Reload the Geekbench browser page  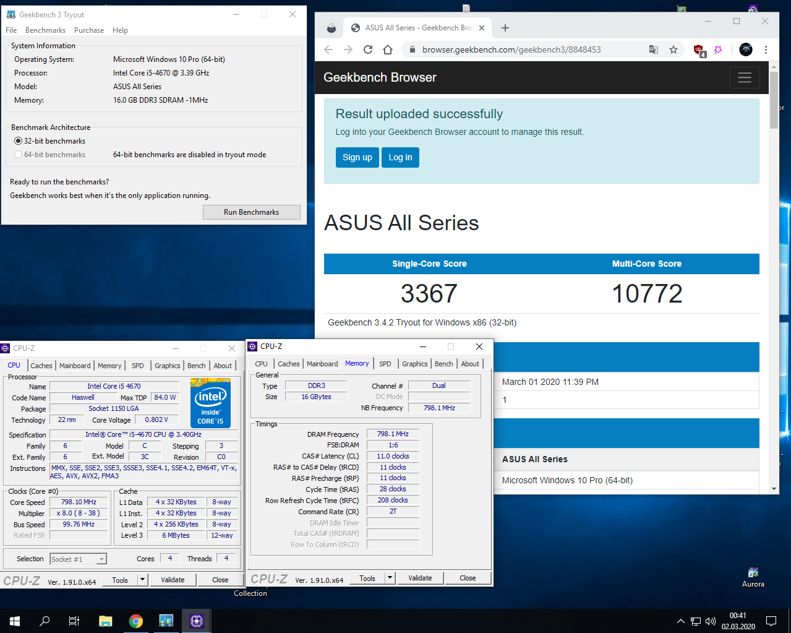click(x=368, y=50)
